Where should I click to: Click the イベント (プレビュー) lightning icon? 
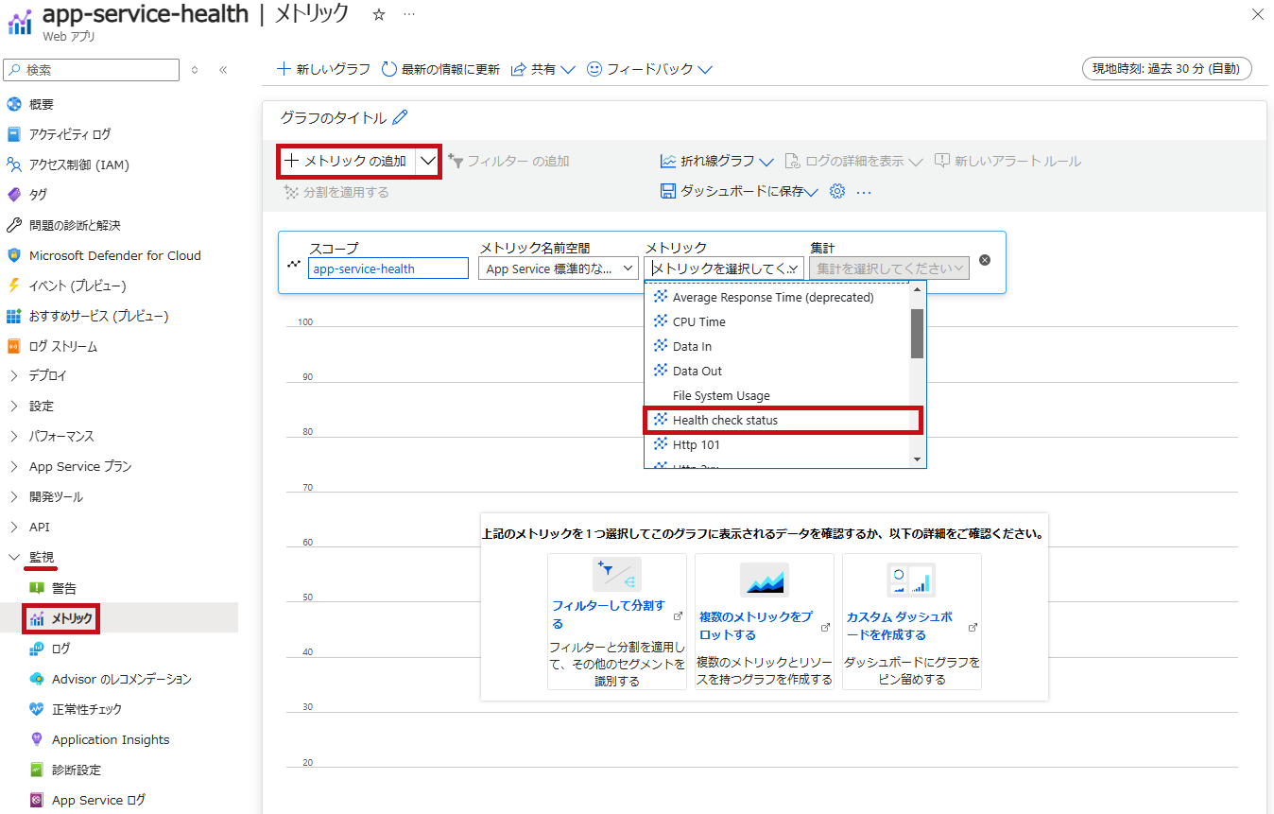coord(13,286)
